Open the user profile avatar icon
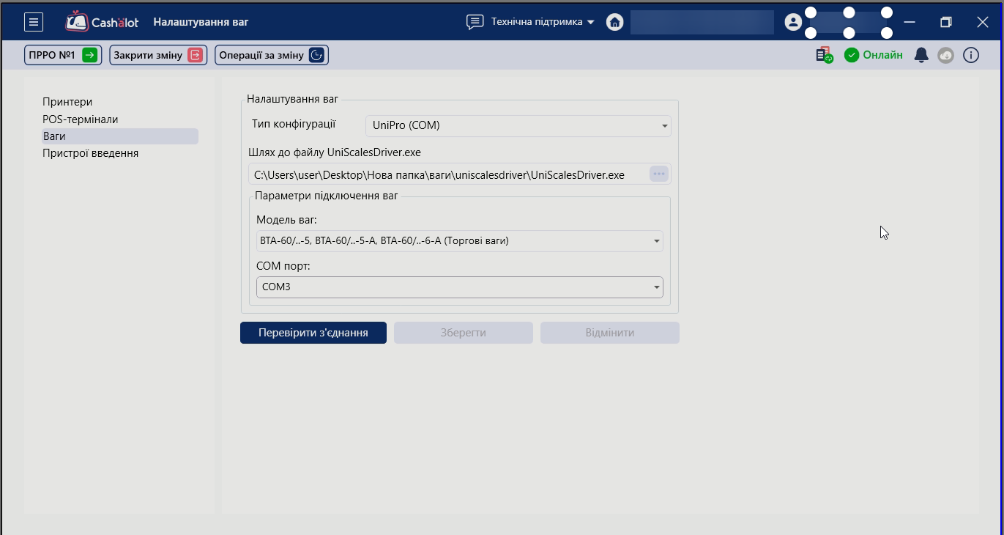Screen dimensions: 1004x535 pyautogui.click(x=793, y=22)
